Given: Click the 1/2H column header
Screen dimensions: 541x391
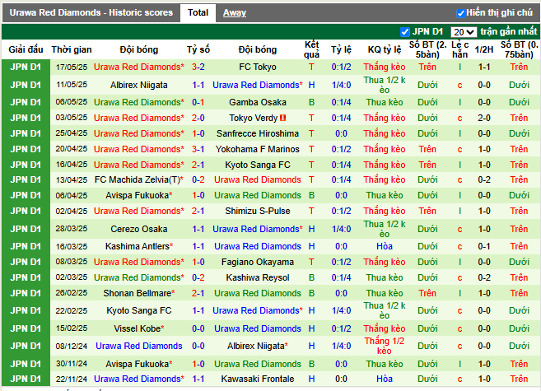Looking at the screenshot, I should point(484,49).
